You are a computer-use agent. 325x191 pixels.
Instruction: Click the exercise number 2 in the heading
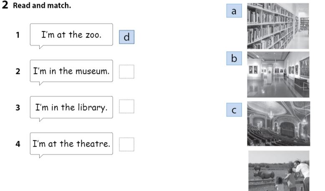click(5, 6)
